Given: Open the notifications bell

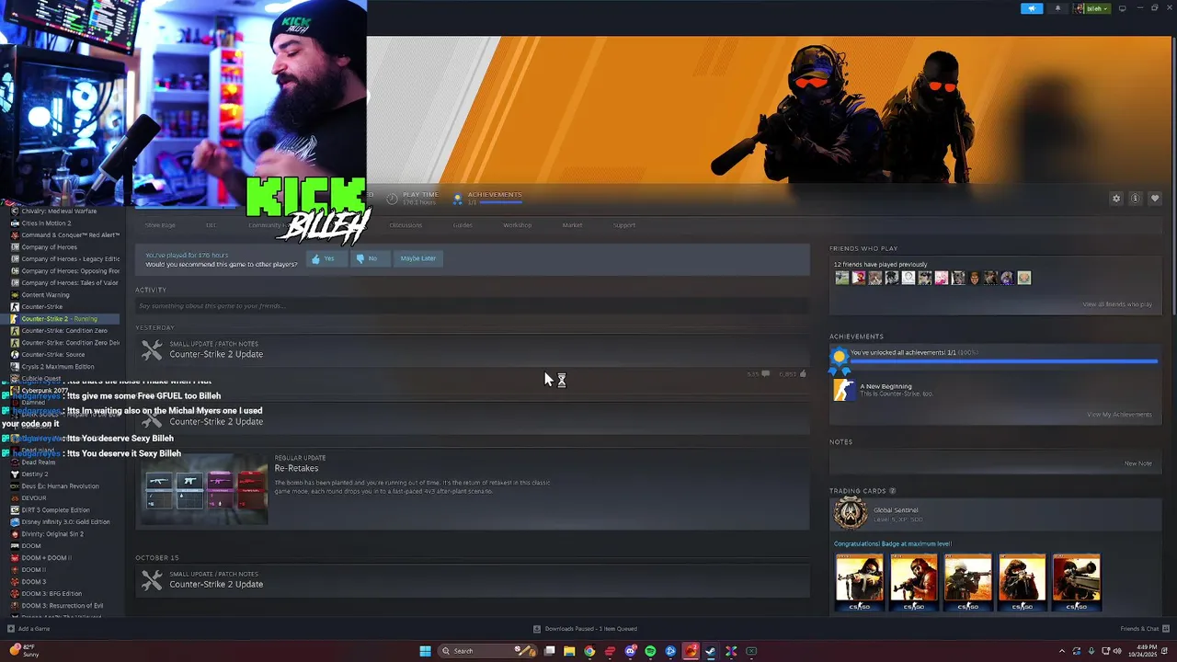Looking at the screenshot, I should [x=1057, y=8].
